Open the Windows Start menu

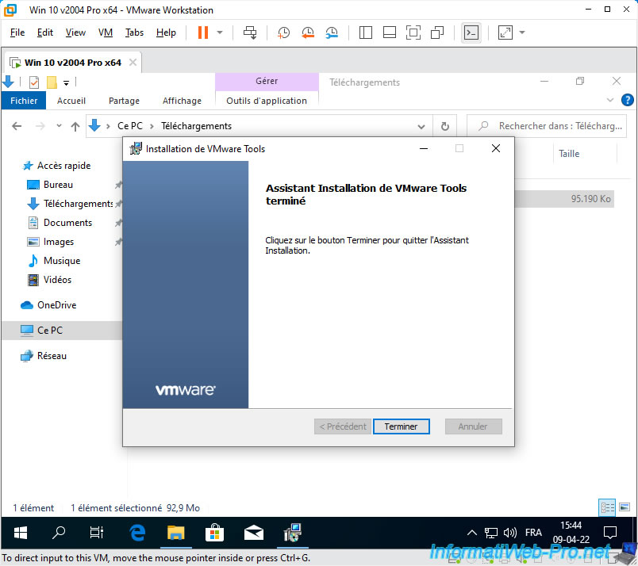pos(20,533)
